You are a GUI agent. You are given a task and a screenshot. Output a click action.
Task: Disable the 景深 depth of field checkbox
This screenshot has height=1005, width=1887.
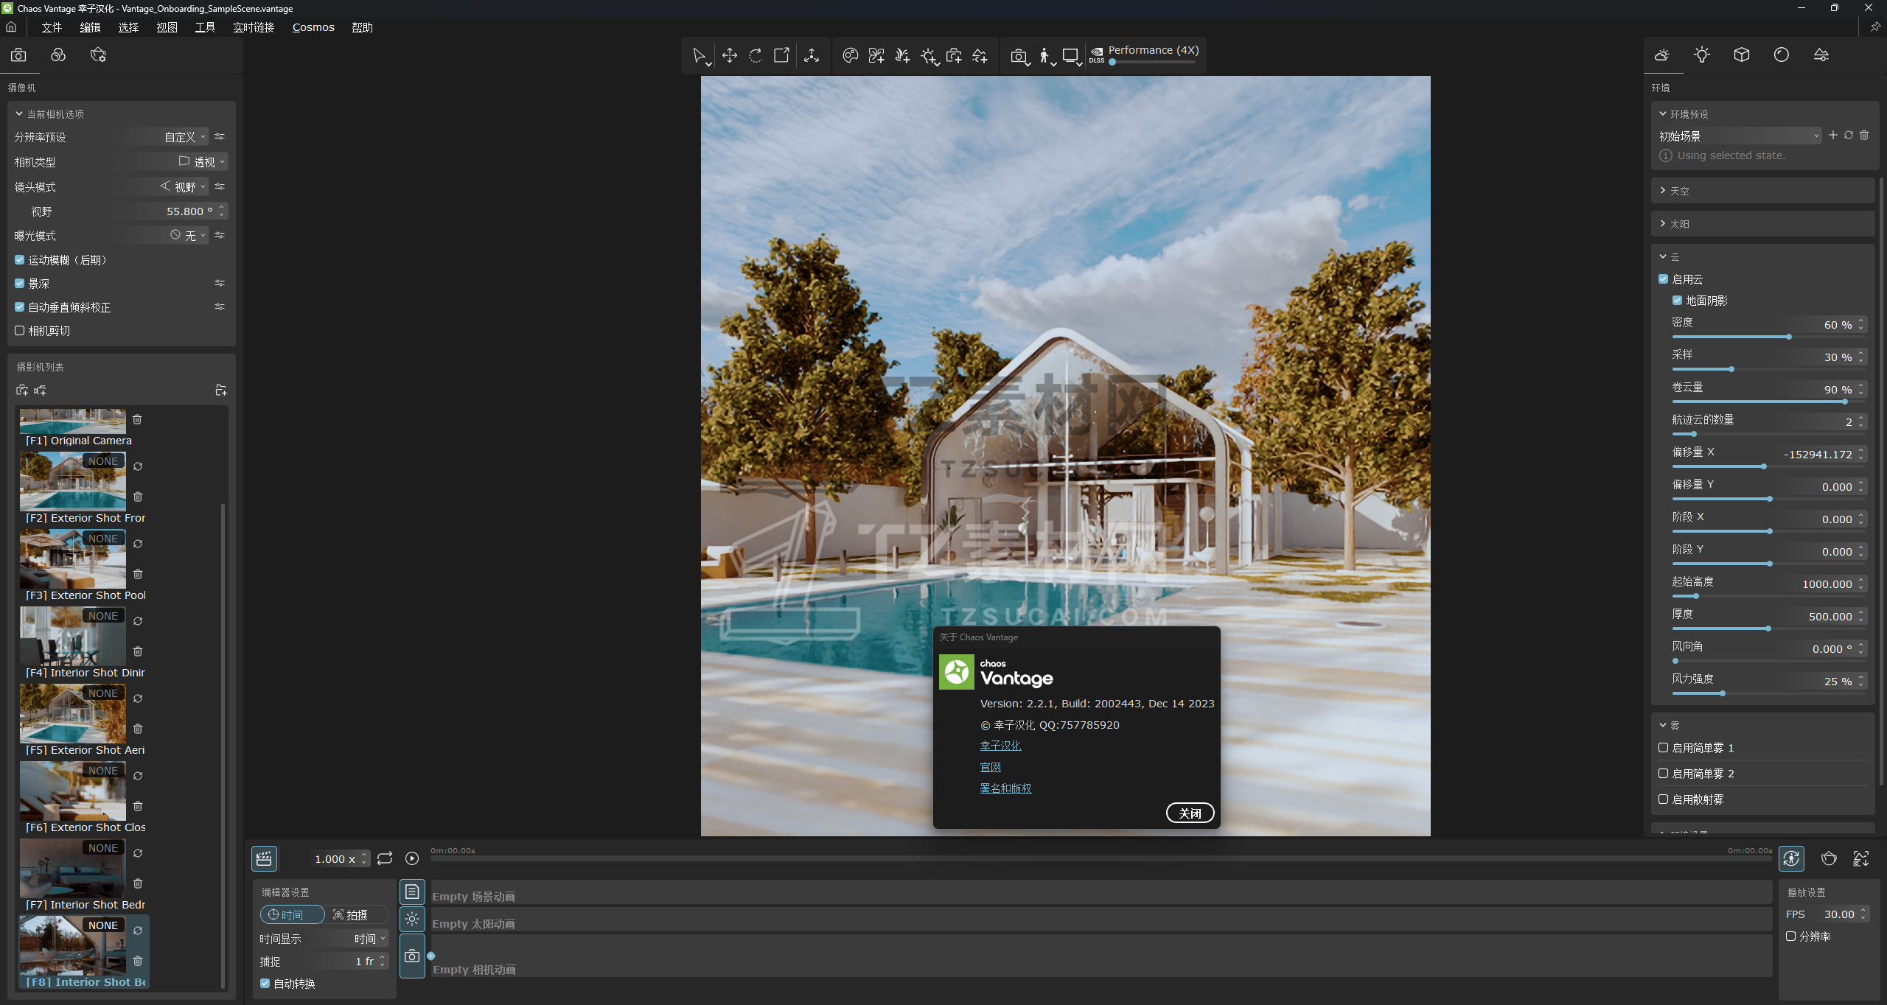(20, 284)
